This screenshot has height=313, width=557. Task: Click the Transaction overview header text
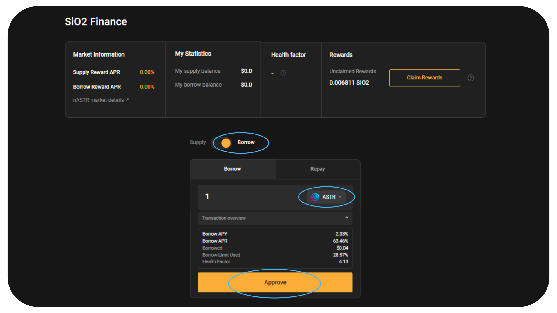[224, 218]
